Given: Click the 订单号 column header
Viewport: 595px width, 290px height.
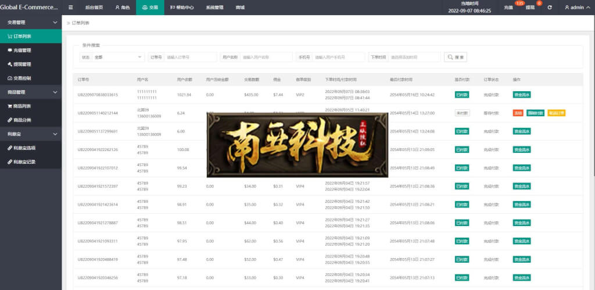Looking at the screenshot, I should coord(83,80).
